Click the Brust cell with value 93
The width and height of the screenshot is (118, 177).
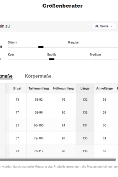(17, 151)
